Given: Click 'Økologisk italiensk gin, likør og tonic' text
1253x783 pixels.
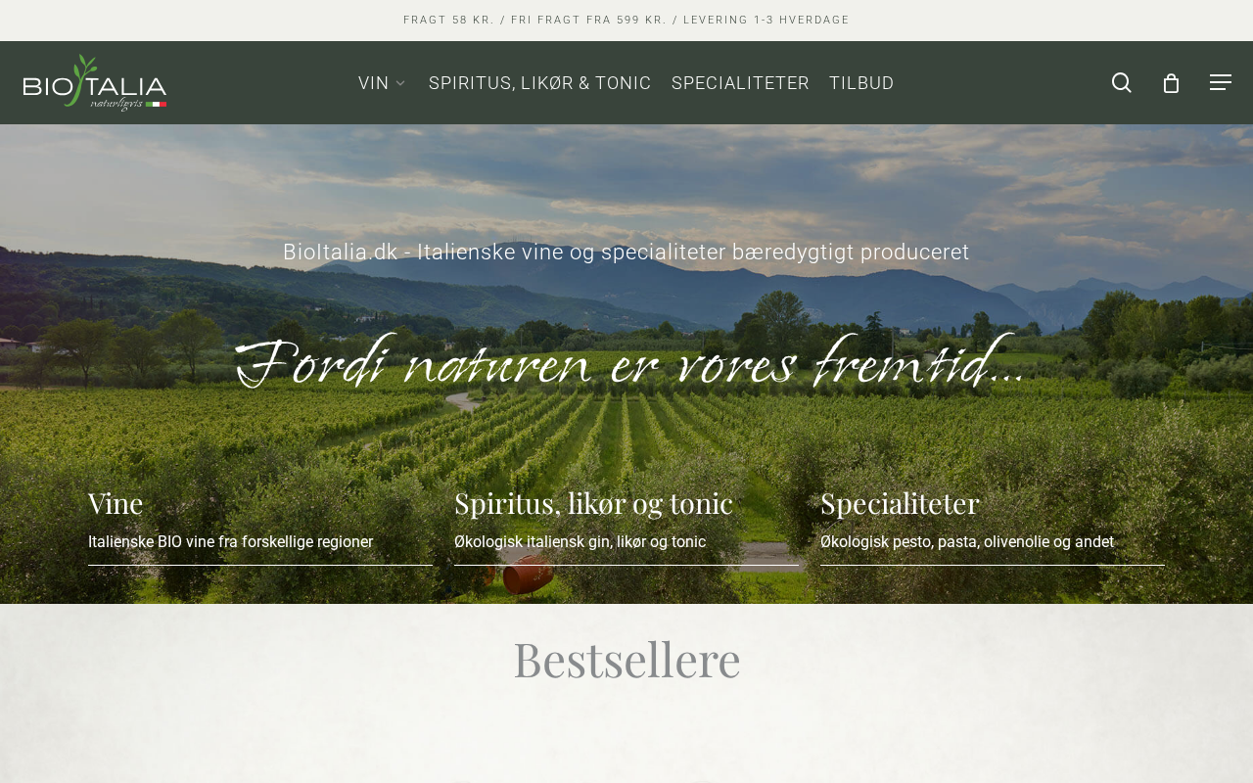Looking at the screenshot, I should tap(580, 542).
